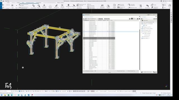Image resolution: width=179 pixels, height=100 pixels.
Task: Click the Изменить button in Organizer
Action: tap(101, 19)
